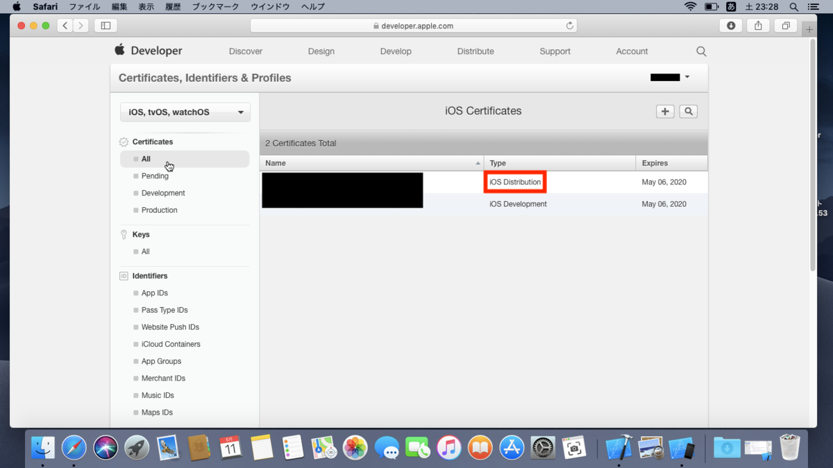The width and height of the screenshot is (833, 468).
Task: Click Safari share button
Action: pyautogui.click(x=758, y=26)
